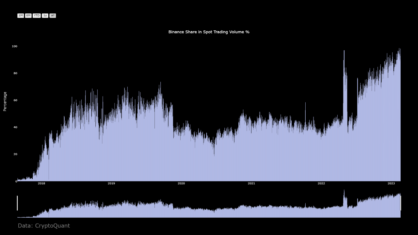
Task: Click the 2019 x-axis year label
Action: pos(111,183)
